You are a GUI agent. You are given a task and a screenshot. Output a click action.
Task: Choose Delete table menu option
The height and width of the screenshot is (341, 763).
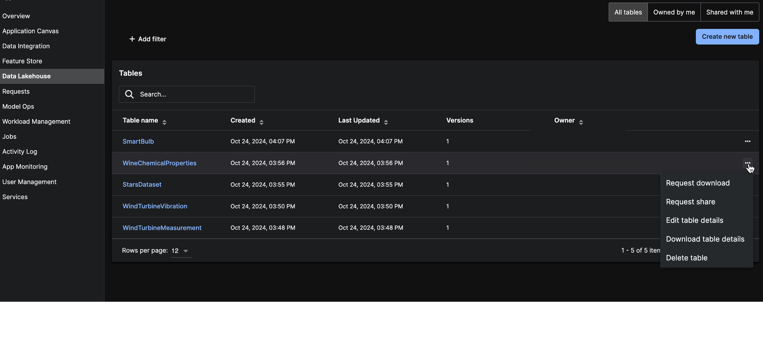click(686, 258)
